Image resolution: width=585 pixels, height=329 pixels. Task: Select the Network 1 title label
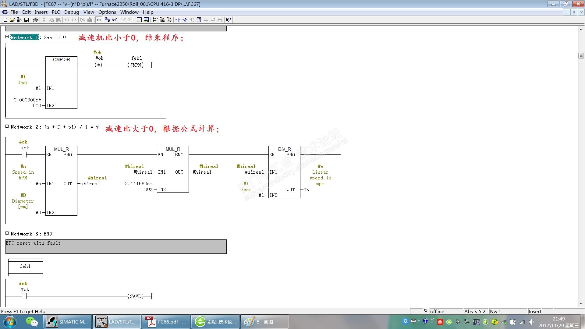pos(24,37)
